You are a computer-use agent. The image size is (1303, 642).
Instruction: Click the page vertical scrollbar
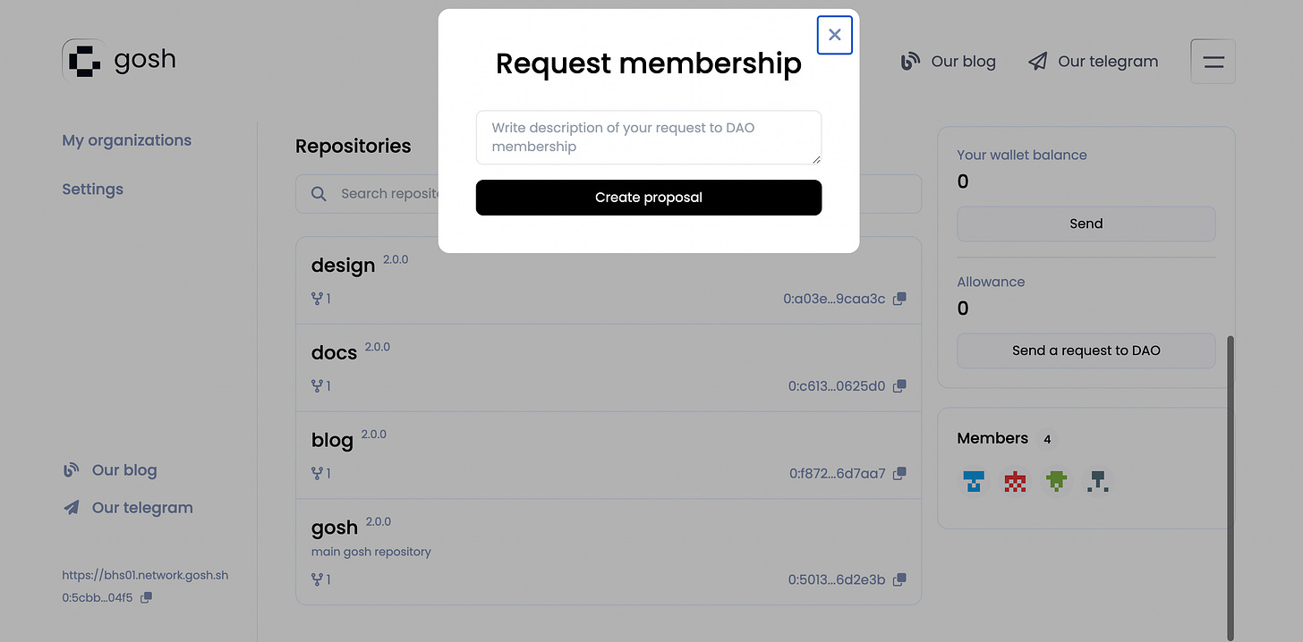click(1230, 483)
